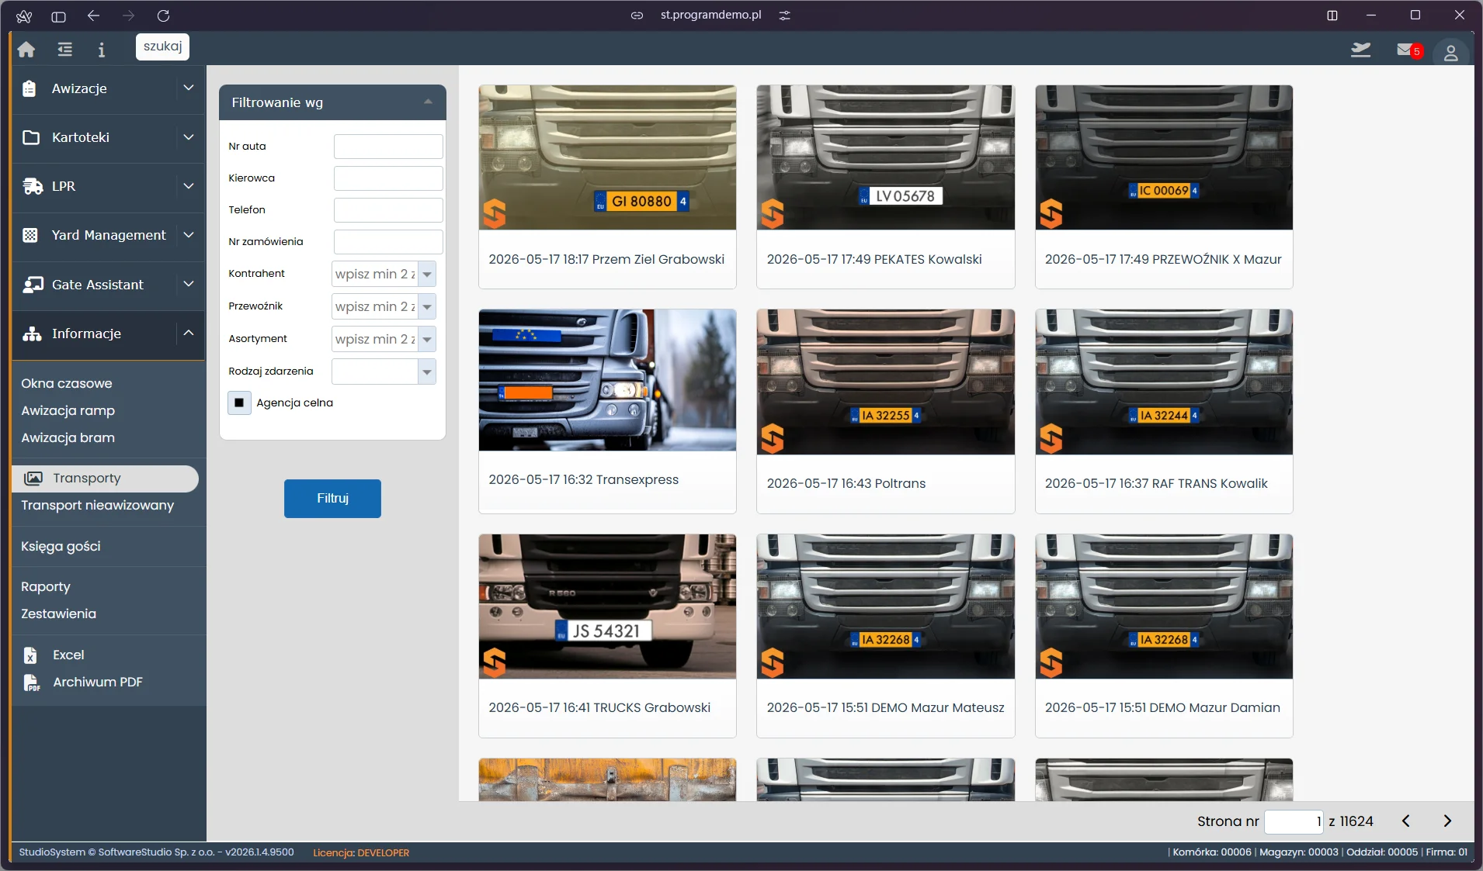1483x871 pixels.
Task: Open the user profile icon
Action: click(1450, 52)
